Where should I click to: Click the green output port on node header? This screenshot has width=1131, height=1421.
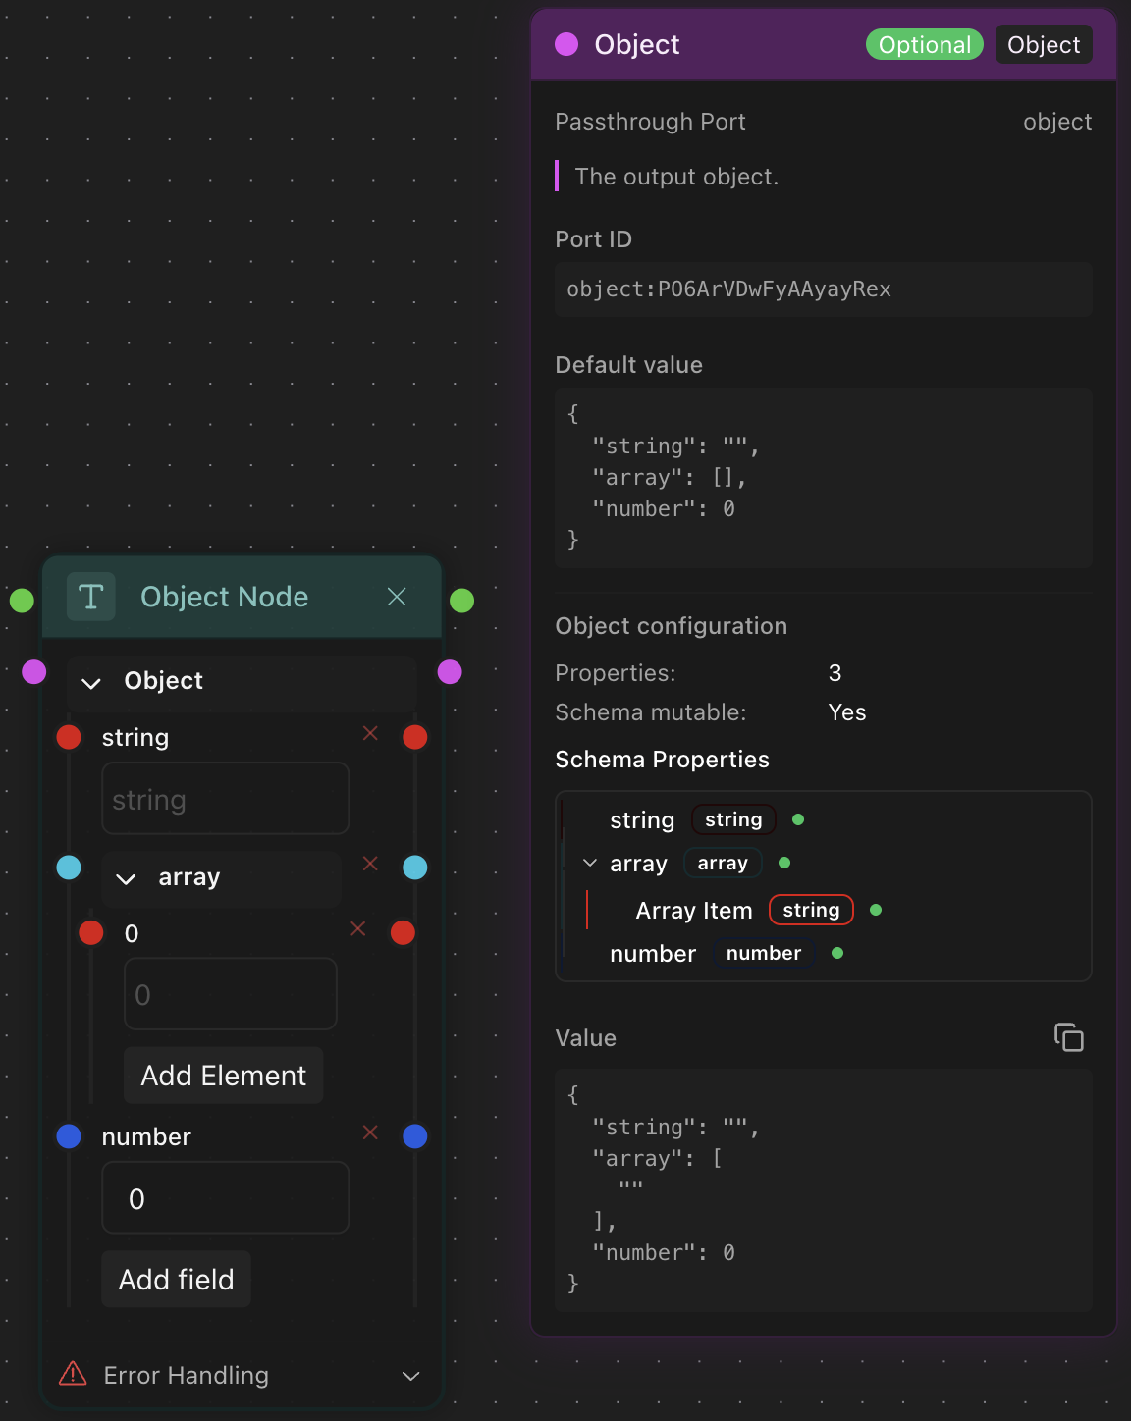461,601
